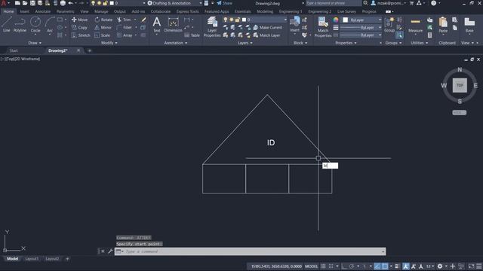Expand the Properties panel
Screen dimensions: 483x271
[346, 43]
